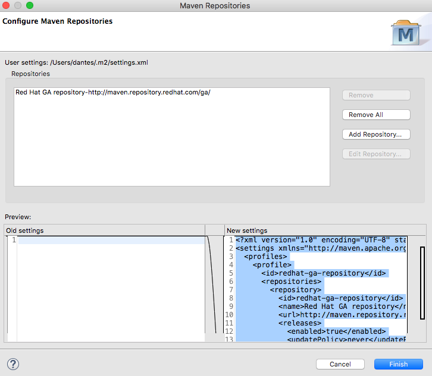
Task: Click the Configure Maven Repositories heading
Action: click(58, 21)
